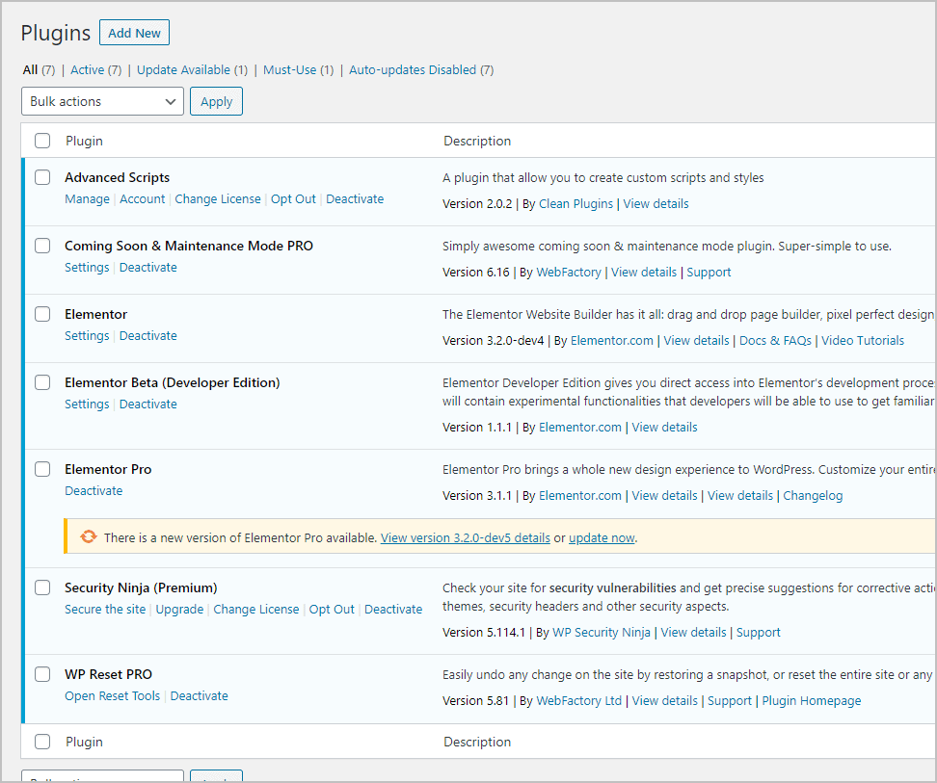This screenshot has height=783, width=937.
Task: Click update now for Elementor Pro
Action: pos(601,537)
